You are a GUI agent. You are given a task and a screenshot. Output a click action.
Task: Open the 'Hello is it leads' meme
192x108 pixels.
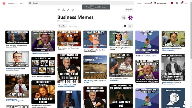(x=69, y=99)
